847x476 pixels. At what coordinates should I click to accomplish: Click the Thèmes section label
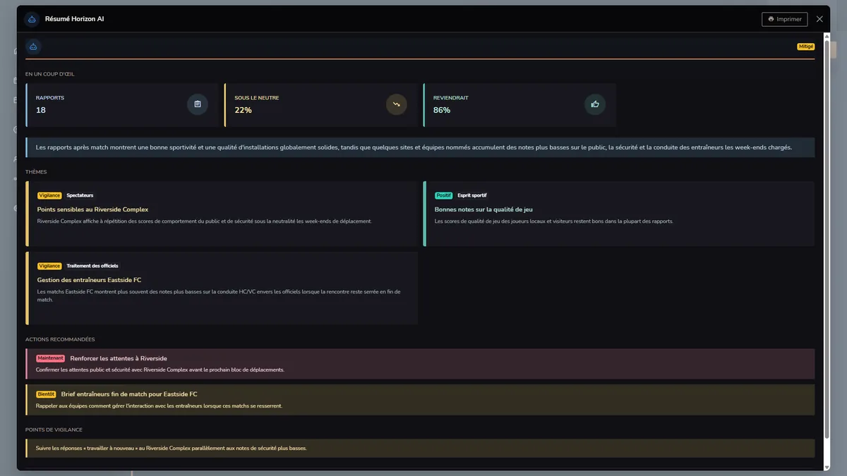pos(36,172)
